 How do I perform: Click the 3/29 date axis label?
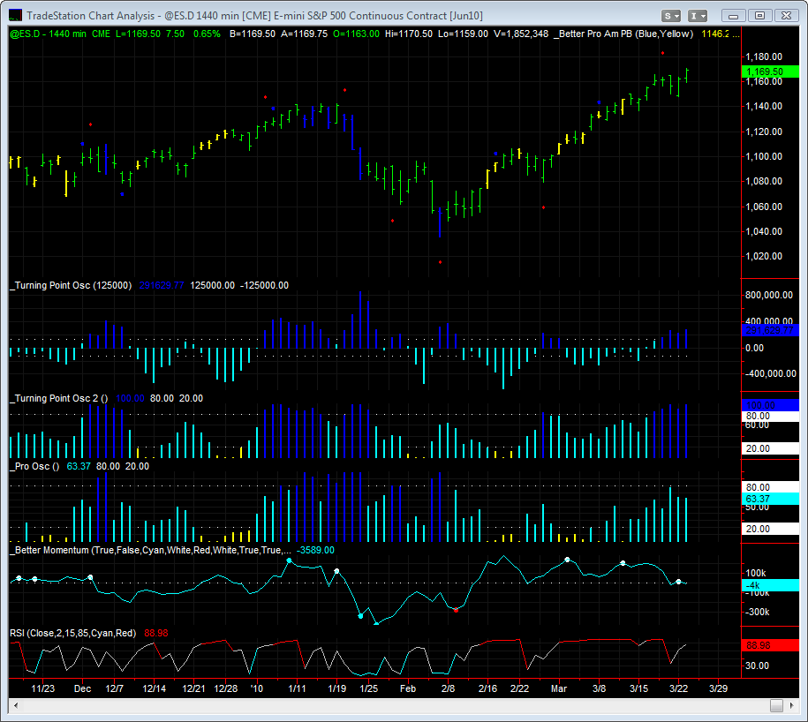tap(718, 689)
